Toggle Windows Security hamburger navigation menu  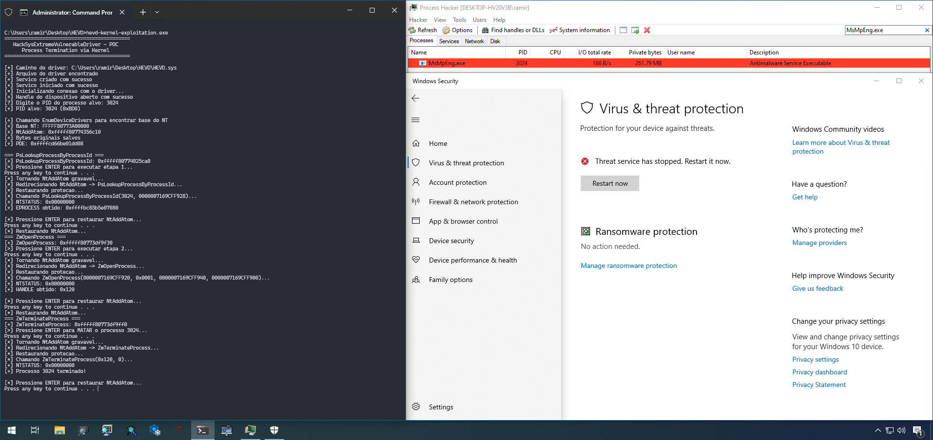coord(415,120)
